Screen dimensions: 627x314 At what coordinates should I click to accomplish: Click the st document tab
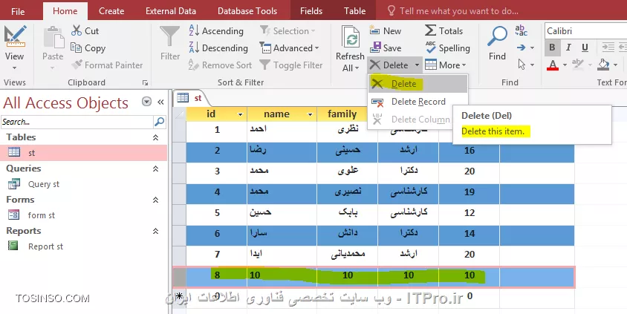tap(190, 98)
